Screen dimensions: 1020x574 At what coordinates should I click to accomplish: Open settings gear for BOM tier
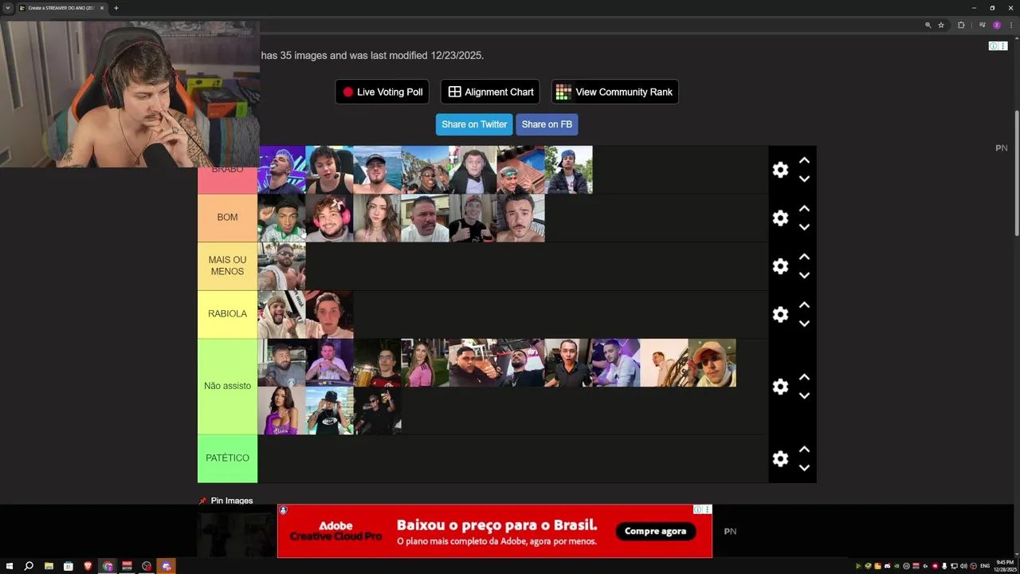[x=780, y=218]
